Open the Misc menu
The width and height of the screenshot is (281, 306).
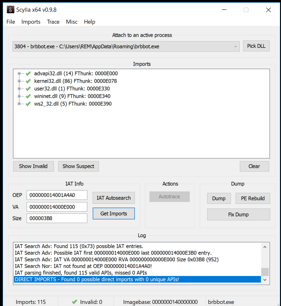(x=72, y=22)
